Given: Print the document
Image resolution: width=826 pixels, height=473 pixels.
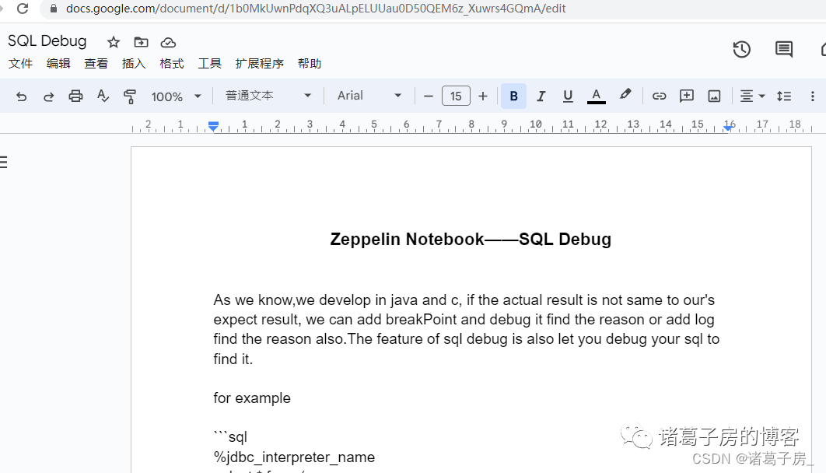Looking at the screenshot, I should [x=76, y=96].
